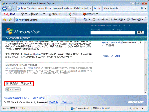Expand the Home button dropdown
Viewport: 149px width, 112px height.
[90, 20]
